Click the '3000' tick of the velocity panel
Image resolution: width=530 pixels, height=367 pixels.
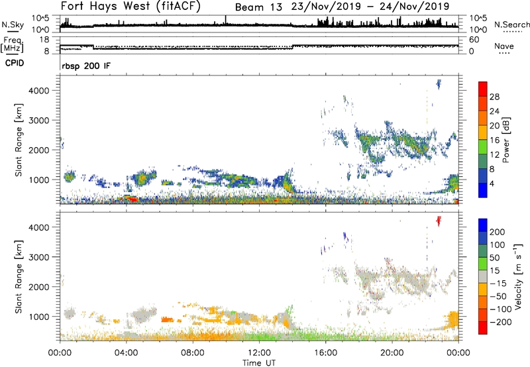[x=38, y=257]
